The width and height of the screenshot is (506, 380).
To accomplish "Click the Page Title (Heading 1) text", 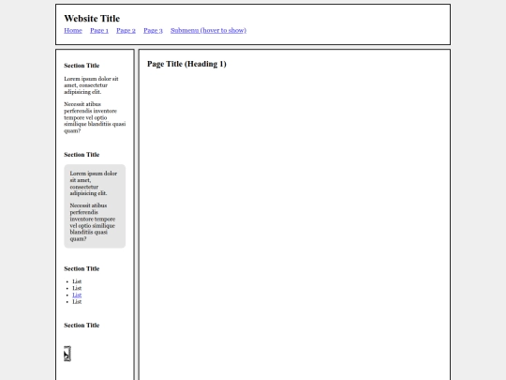I will click(186, 64).
